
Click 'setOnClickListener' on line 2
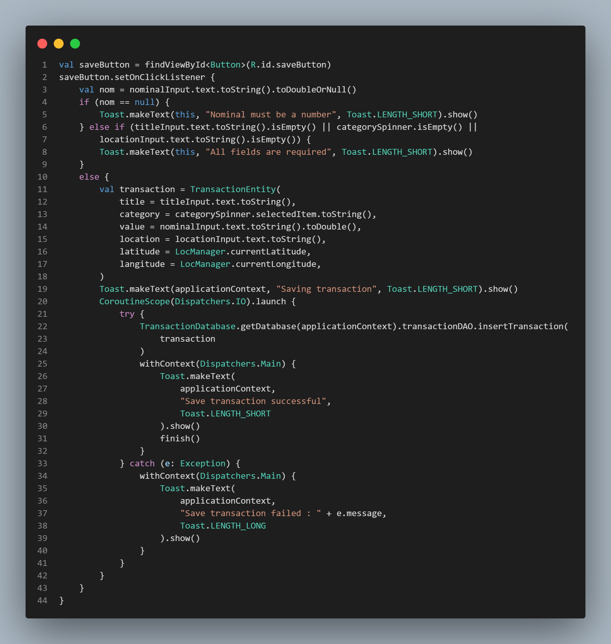pyautogui.click(x=160, y=77)
